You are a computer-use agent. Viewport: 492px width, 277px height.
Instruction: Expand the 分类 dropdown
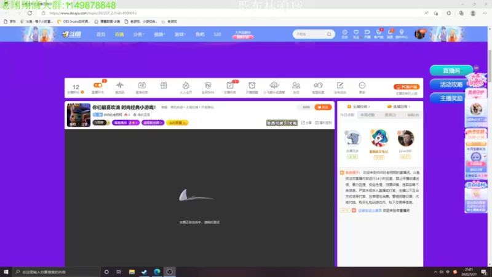pos(138,34)
